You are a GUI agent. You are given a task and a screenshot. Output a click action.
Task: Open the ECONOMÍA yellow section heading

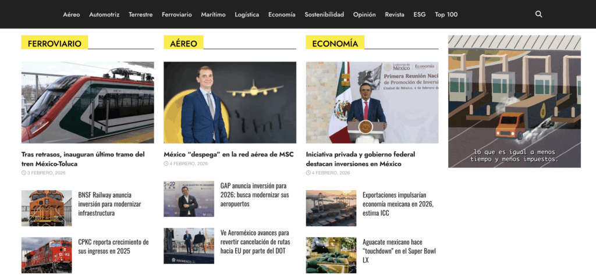pyautogui.click(x=335, y=43)
